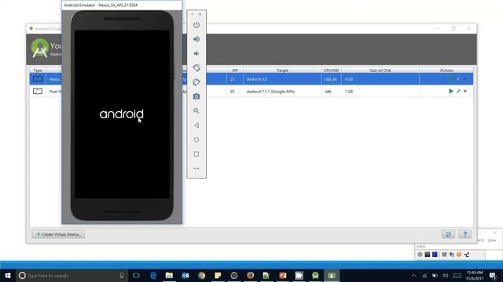503x282 pixels.
Task: Select the Nexus device type icon
Action: [x=38, y=79]
